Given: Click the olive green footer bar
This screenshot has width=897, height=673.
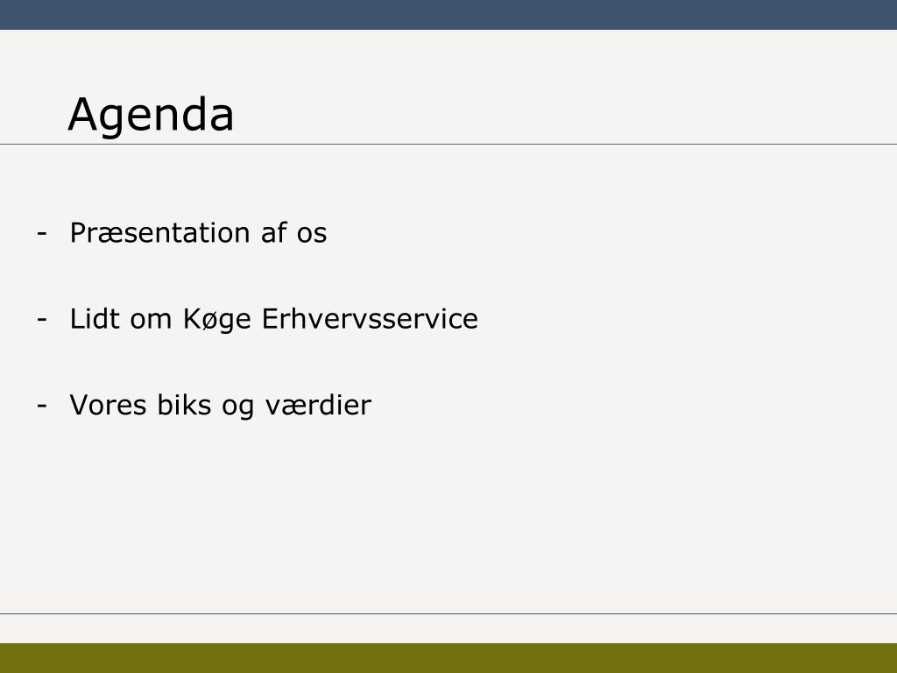Looking at the screenshot, I should [x=448, y=658].
